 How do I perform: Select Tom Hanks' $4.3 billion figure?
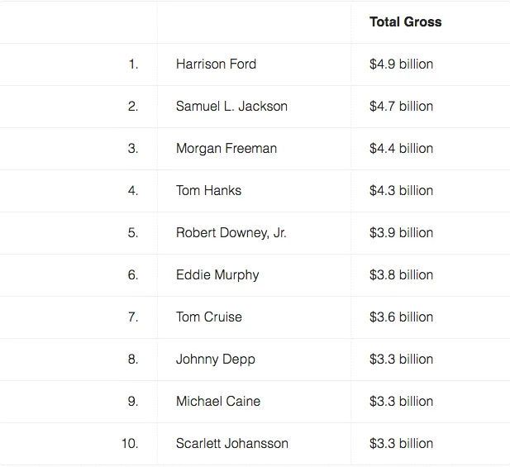(401, 191)
